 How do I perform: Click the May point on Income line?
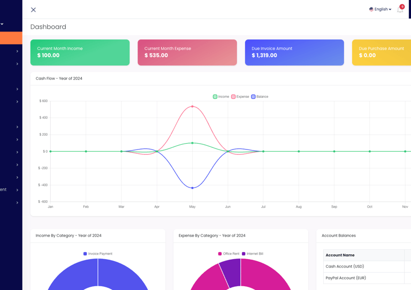[193, 143]
